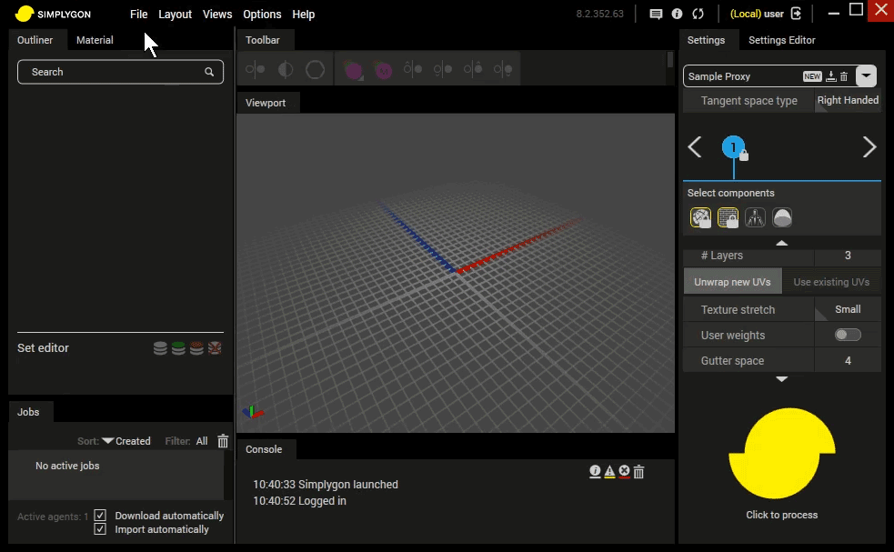894x552 pixels.
Task: Click the plain purple sphere toolbar icon
Action: [354, 70]
